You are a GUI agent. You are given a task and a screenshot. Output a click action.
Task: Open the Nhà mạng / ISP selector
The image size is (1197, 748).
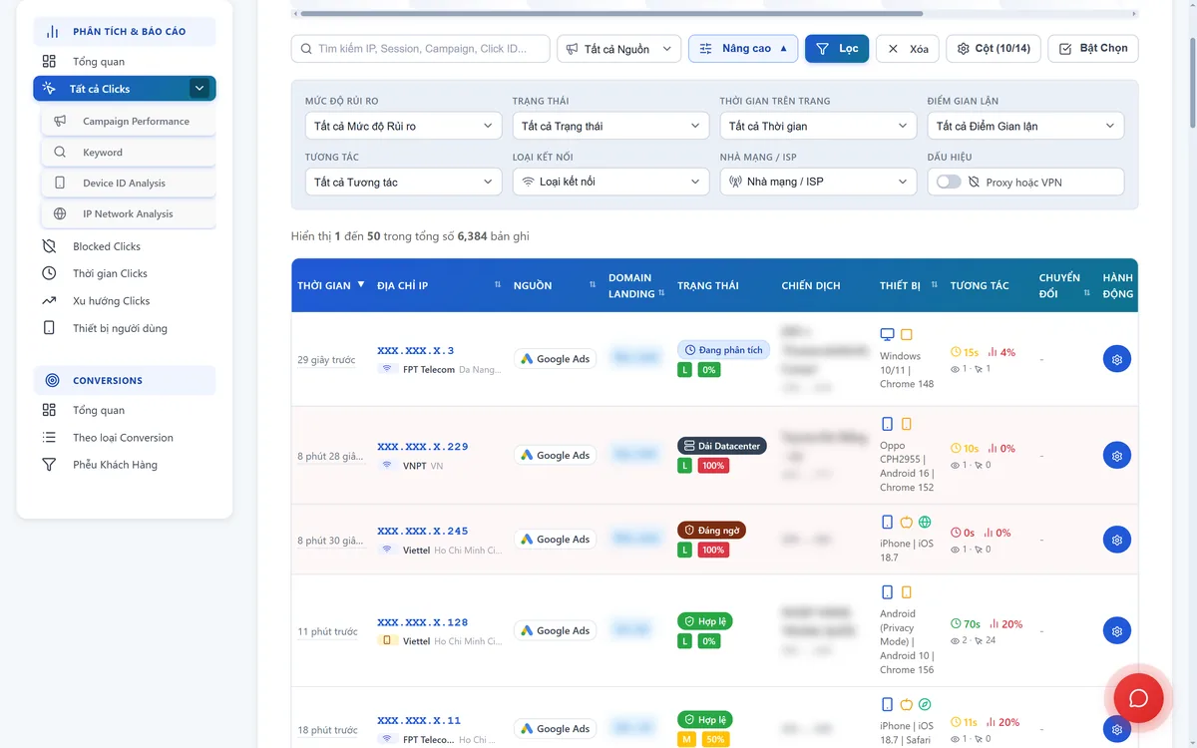[818, 182]
